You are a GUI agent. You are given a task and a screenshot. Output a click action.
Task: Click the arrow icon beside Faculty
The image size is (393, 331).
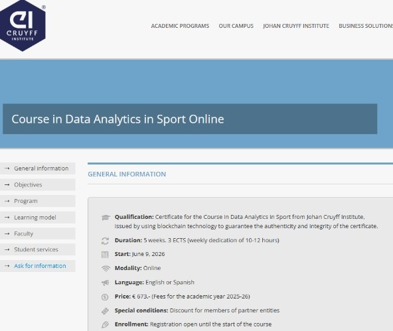pos(7,233)
